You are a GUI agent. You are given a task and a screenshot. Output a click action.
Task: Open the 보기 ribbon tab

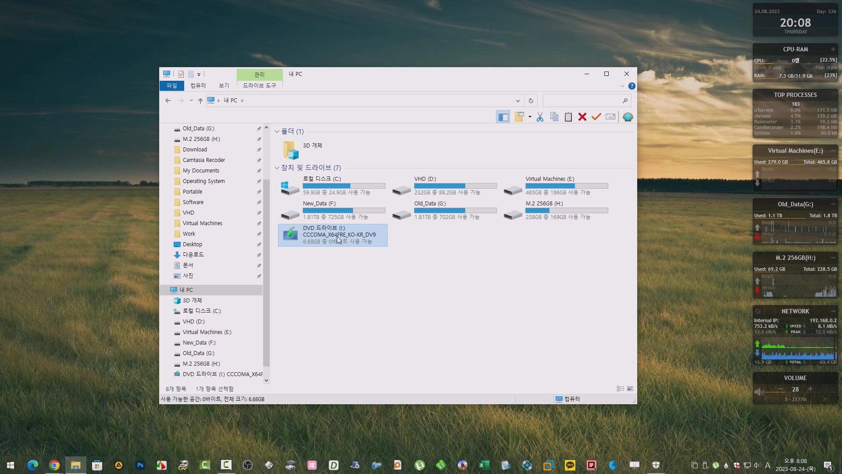224,86
